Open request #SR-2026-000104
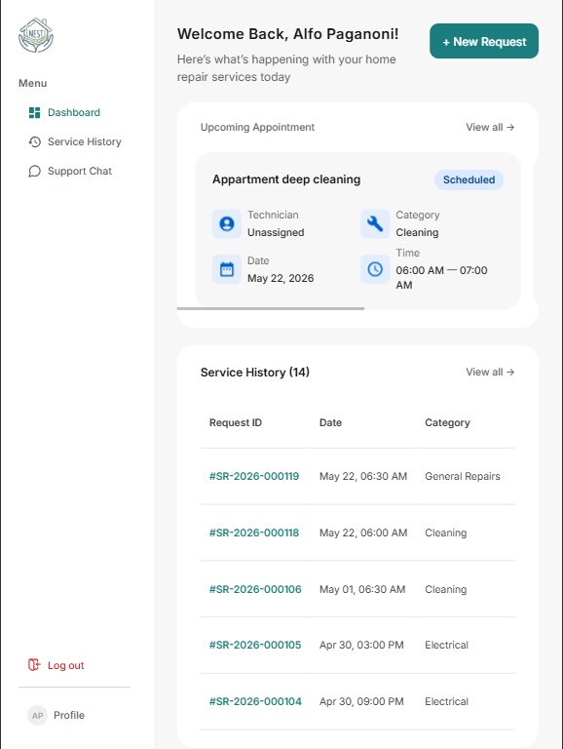The image size is (563, 749). click(255, 701)
